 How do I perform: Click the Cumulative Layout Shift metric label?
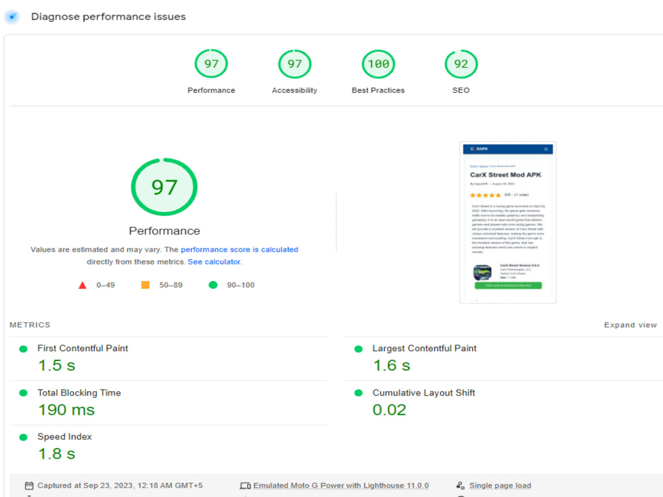[x=424, y=392]
